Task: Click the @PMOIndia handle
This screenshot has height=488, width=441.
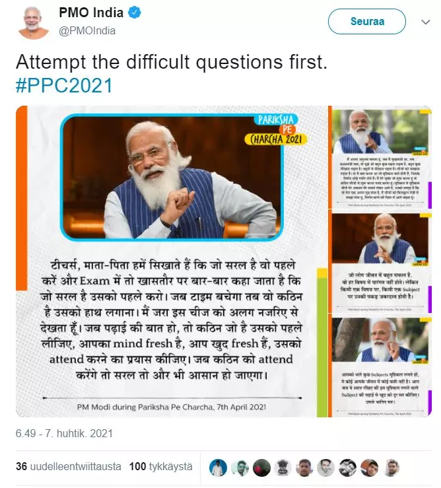Action: pyautogui.click(x=87, y=31)
